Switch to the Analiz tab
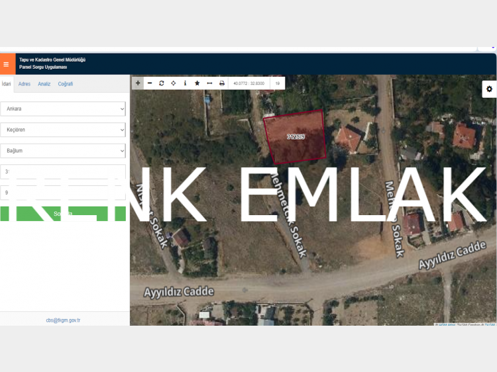The height and width of the screenshot is (372, 497). [x=44, y=84]
